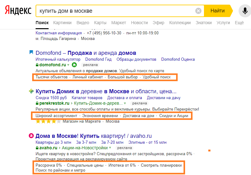Clear the search query with the X icon

point(198,11)
